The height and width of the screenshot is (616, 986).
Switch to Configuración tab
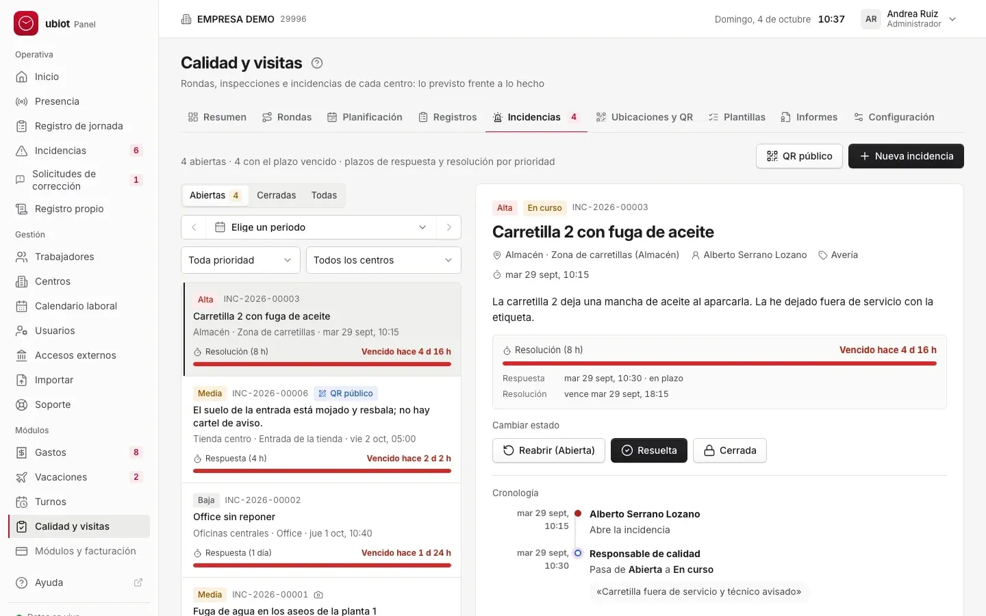tap(894, 117)
